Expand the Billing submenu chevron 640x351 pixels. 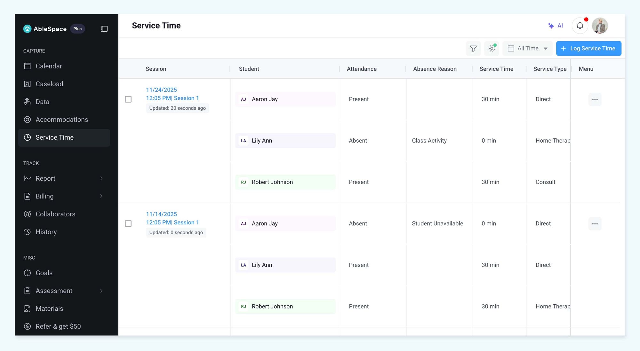[x=101, y=196]
